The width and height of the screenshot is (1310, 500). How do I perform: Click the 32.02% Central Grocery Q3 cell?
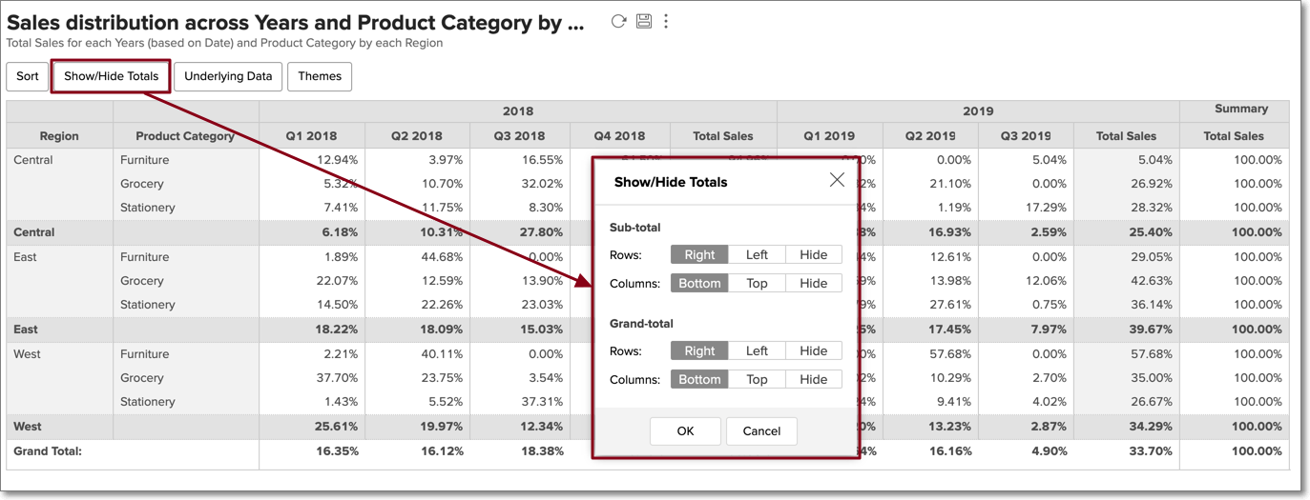coord(519,184)
